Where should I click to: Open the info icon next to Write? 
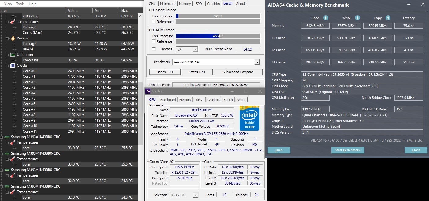point(358,18)
